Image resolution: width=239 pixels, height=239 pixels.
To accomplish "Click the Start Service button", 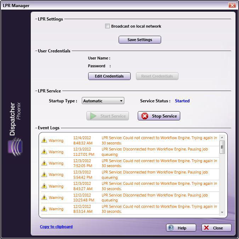I will coord(108,116).
